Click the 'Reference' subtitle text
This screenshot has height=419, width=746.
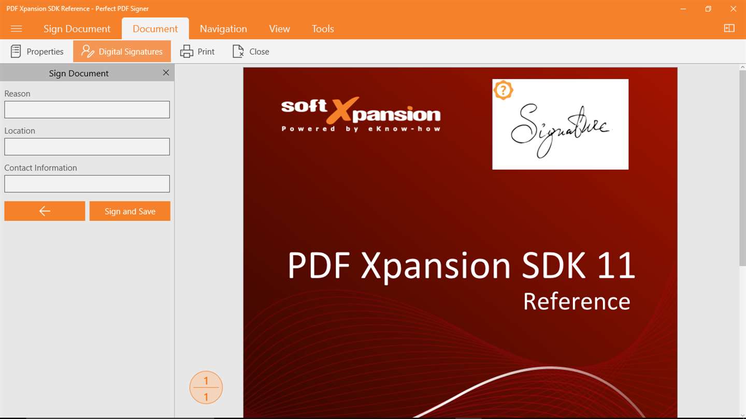pyautogui.click(x=577, y=301)
